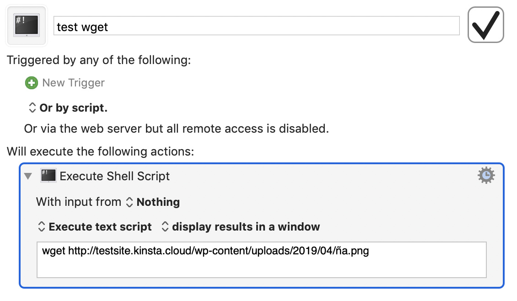Click blank area below the wget command
This screenshot has height=301, width=517.
point(261,268)
